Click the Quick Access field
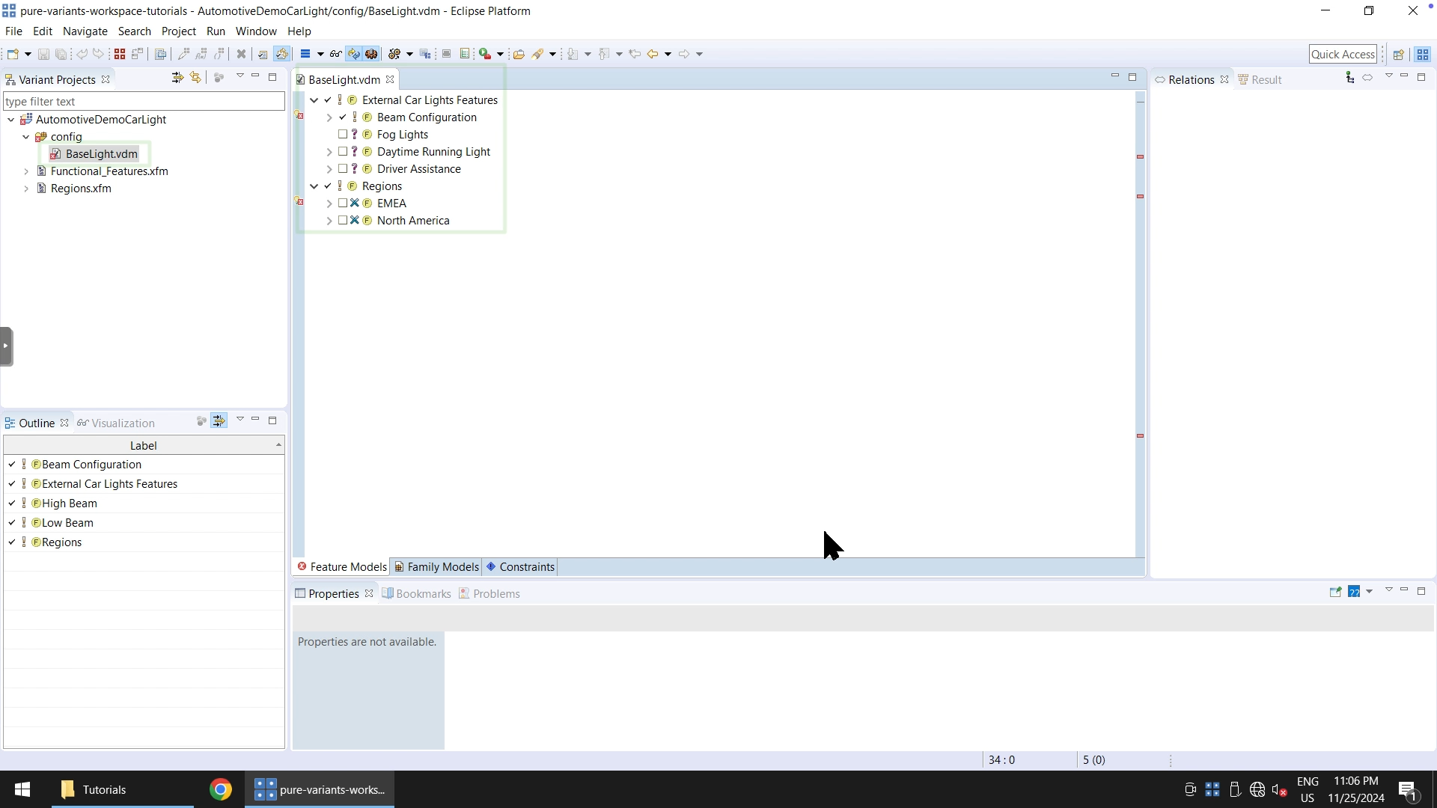Screen dimensions: 1437x808 (1343, 54)
